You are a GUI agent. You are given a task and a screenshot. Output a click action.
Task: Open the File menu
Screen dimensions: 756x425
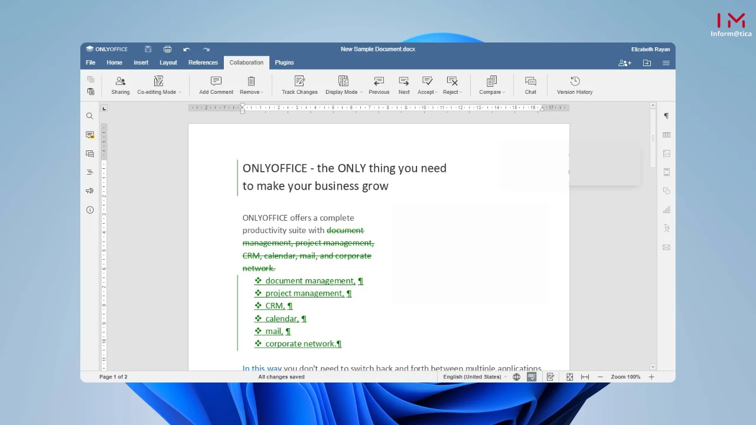pos(90,63)
